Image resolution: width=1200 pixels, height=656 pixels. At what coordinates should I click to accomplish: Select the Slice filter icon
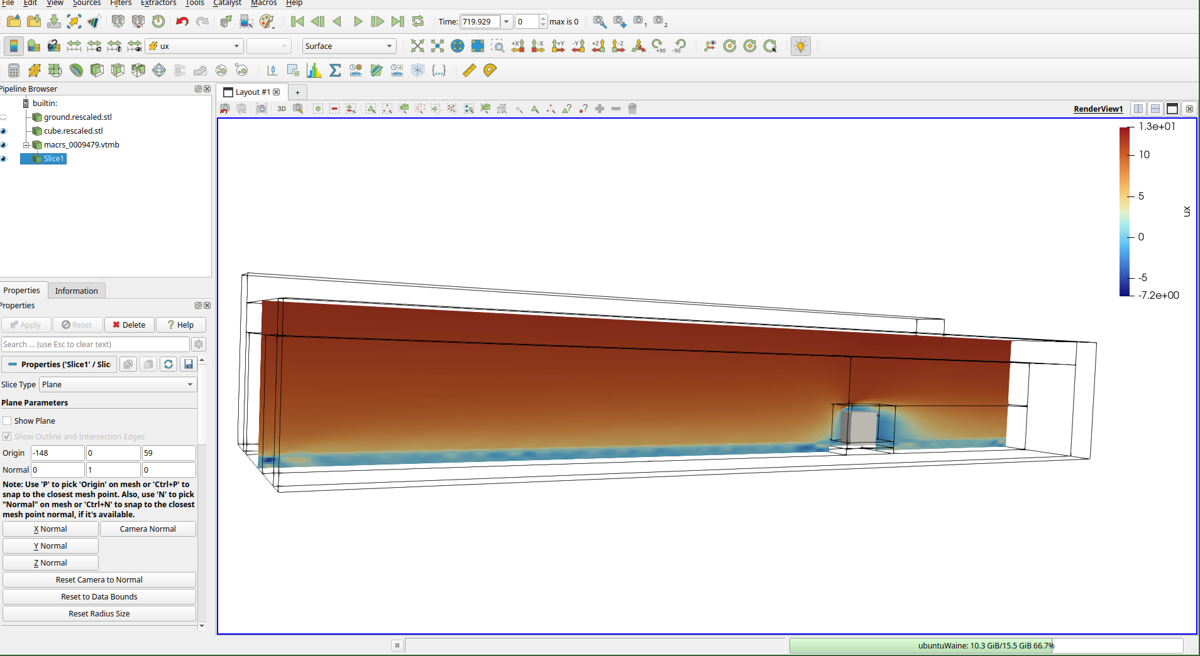(x=76, y=70)
